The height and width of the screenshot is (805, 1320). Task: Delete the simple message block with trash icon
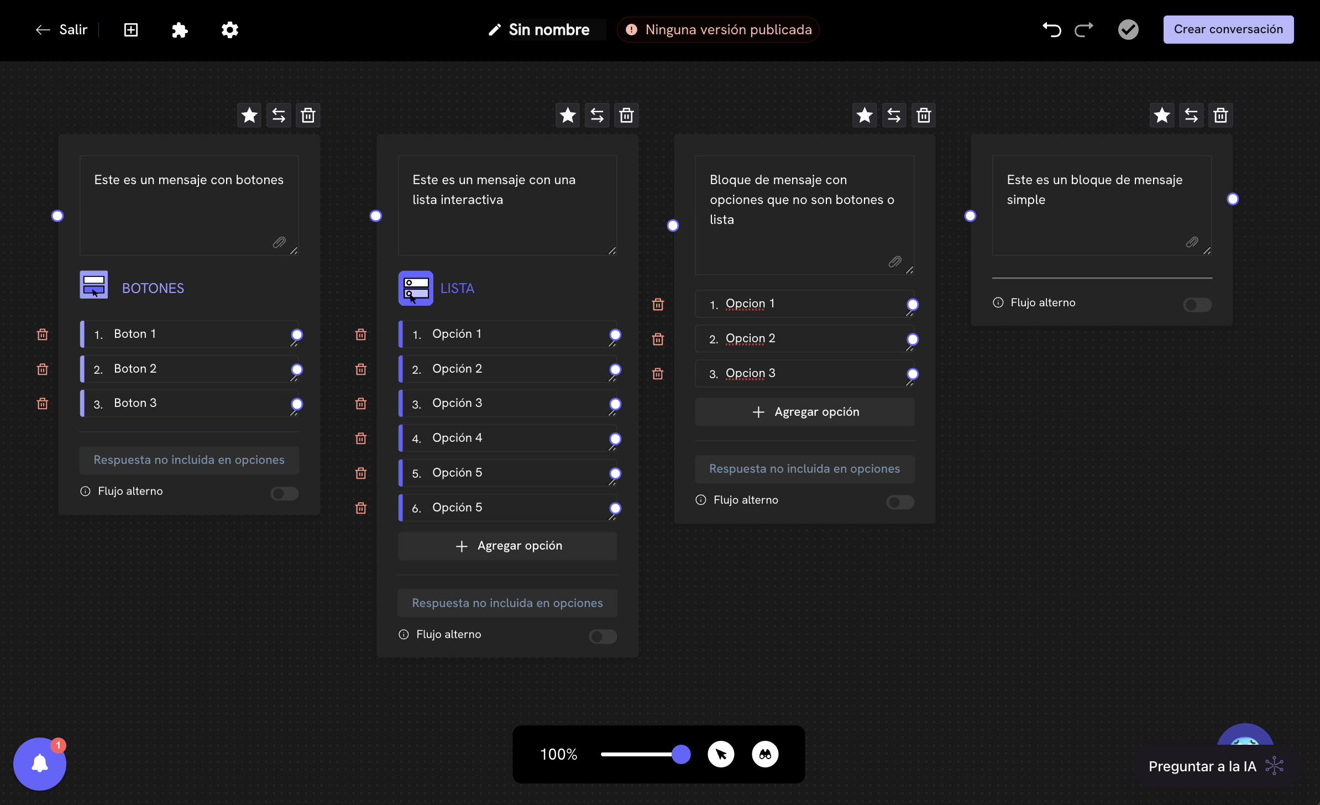click(1221, 116)
